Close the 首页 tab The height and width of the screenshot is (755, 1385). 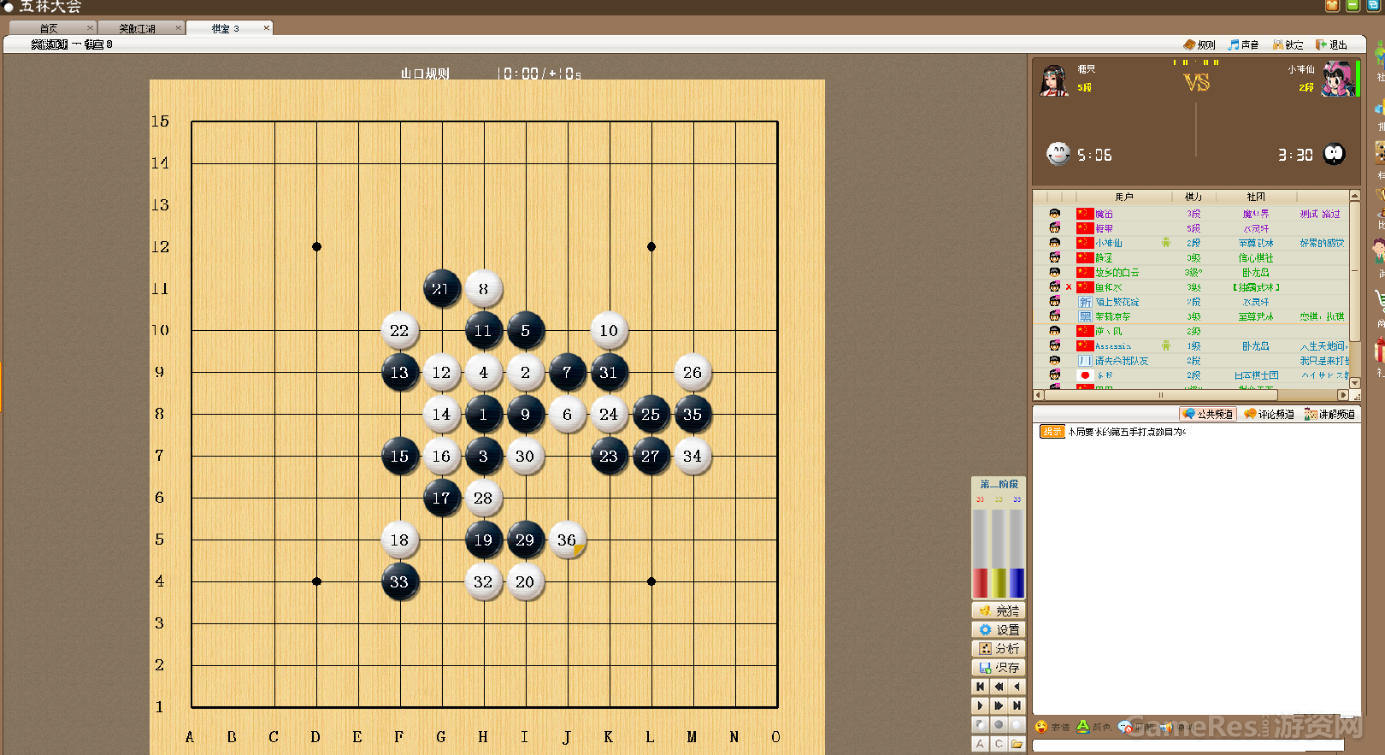90,27
